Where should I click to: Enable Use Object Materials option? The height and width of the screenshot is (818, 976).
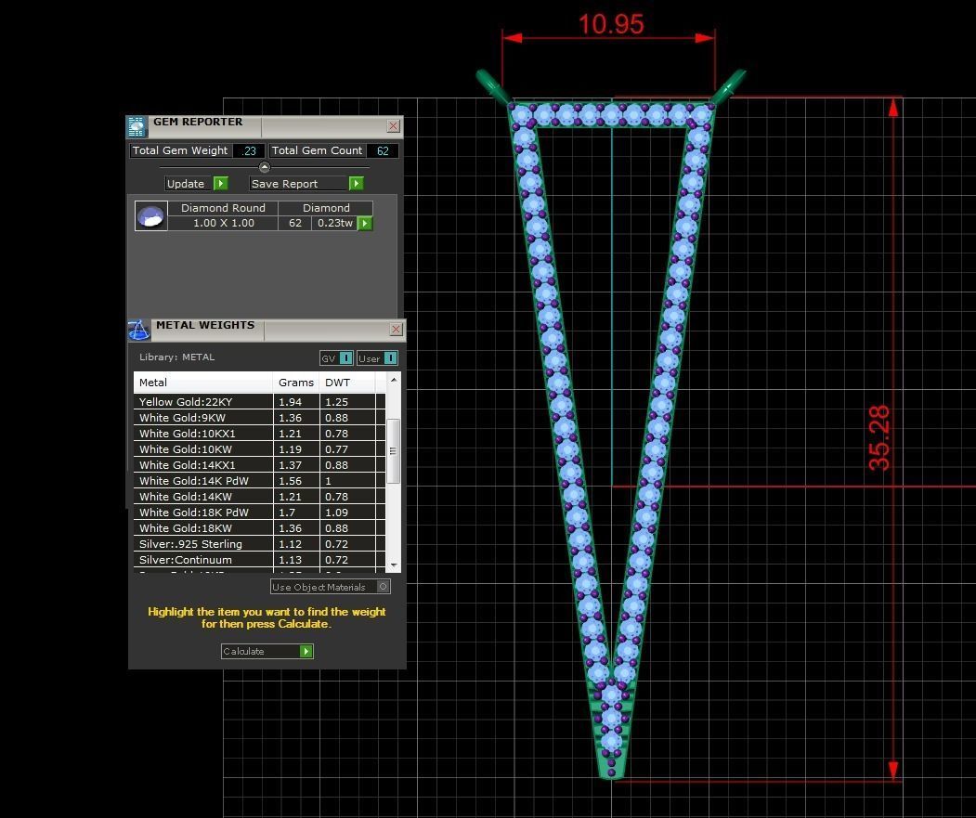384,587
